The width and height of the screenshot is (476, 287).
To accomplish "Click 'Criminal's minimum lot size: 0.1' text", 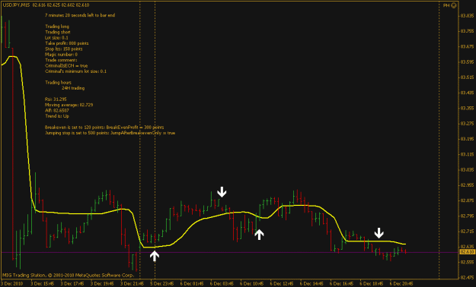I will [75, 71].
